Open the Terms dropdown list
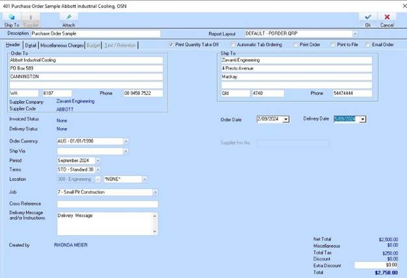 (x=98, y=170)
